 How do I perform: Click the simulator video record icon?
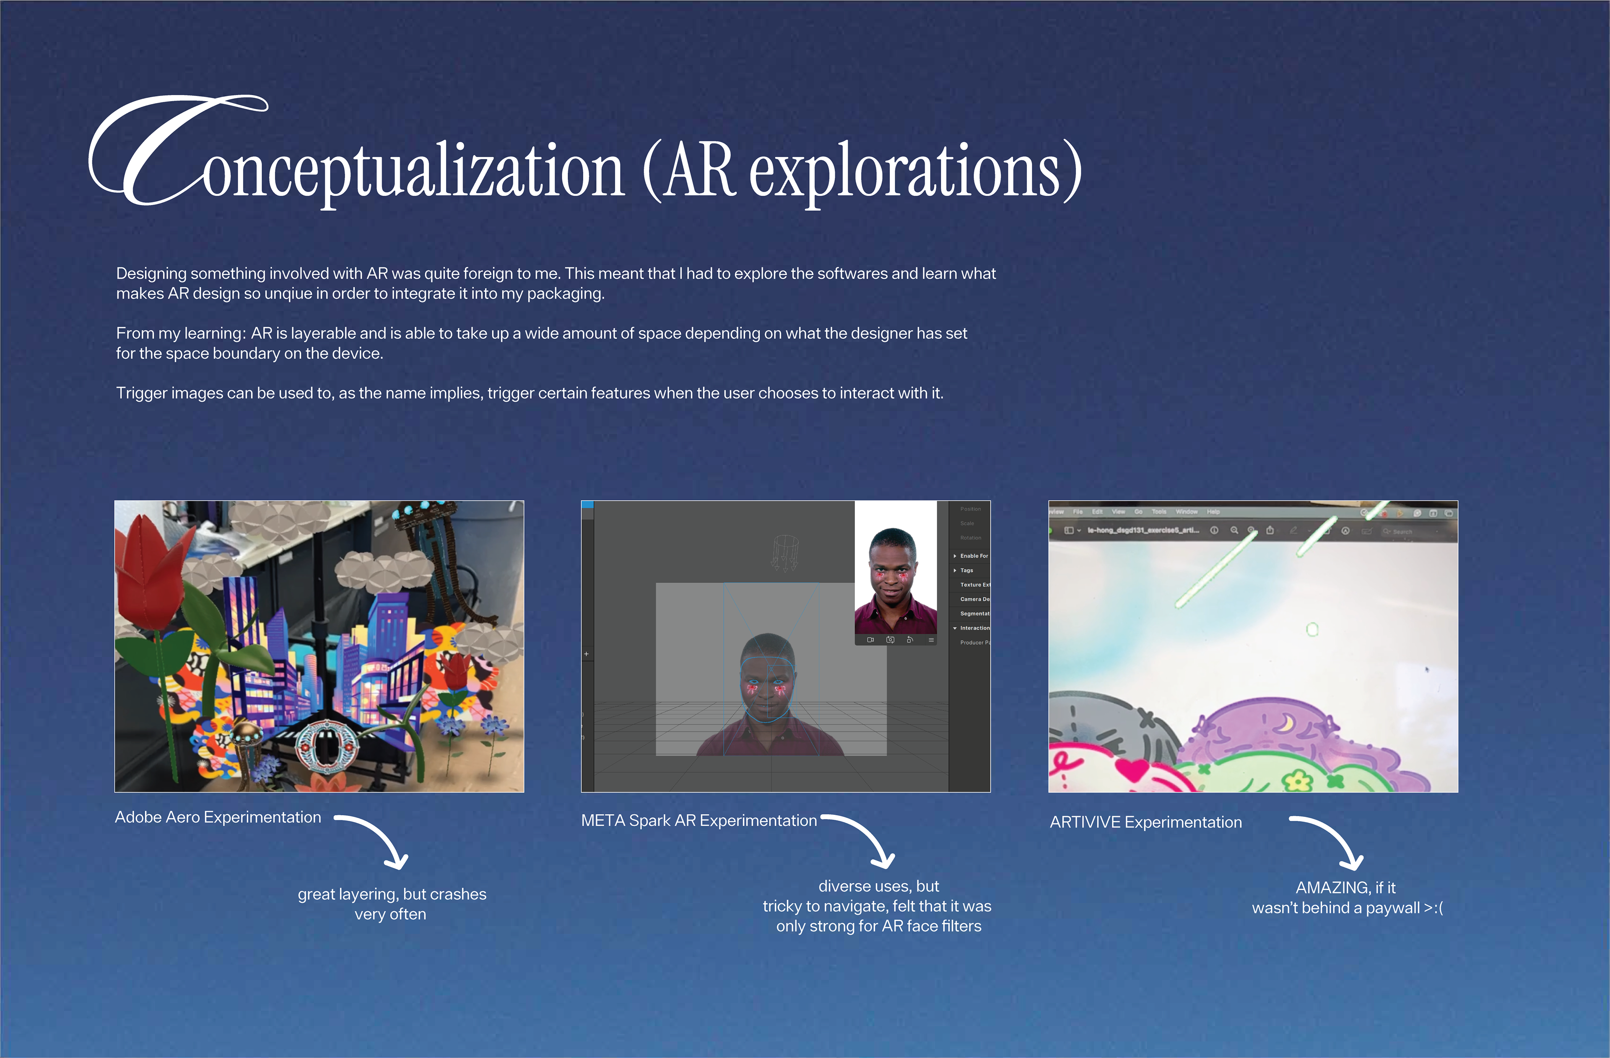pos(871,639)
